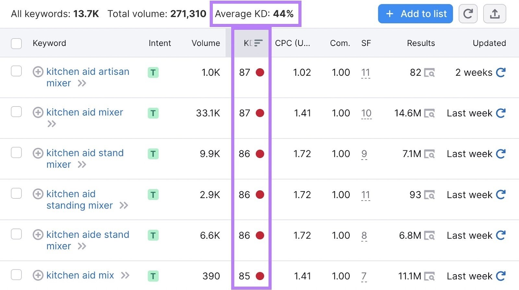Refresh metrics for kitchen aid mixer row
The width and height of the screenshot is (519, 290).
501,113
